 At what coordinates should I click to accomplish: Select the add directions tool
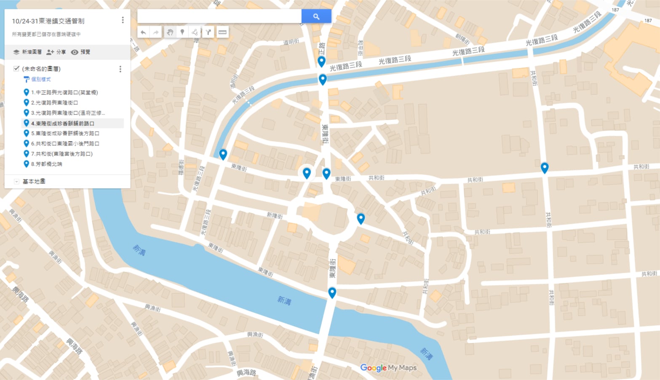208,32
